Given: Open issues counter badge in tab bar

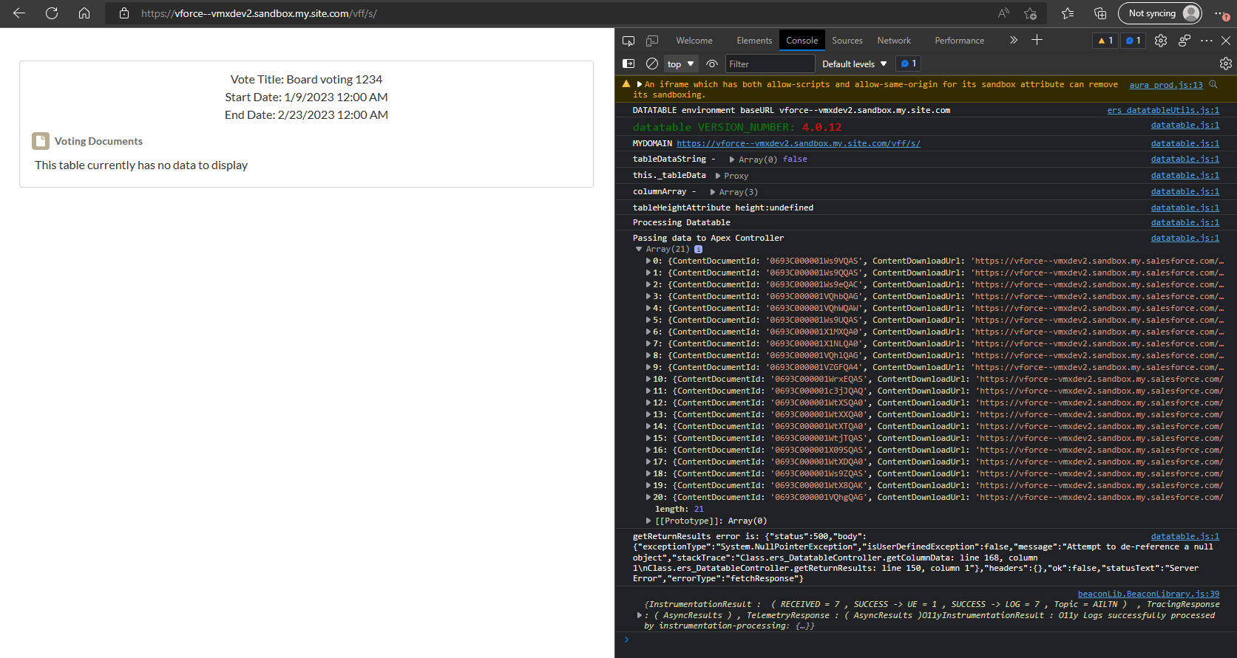Looking at the screenshot, I should click(1133, 41).
